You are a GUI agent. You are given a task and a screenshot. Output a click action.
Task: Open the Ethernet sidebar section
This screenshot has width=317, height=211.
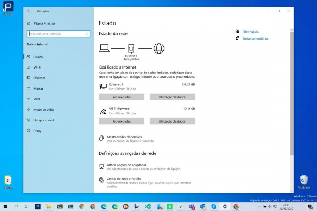[x=39, y=78]
